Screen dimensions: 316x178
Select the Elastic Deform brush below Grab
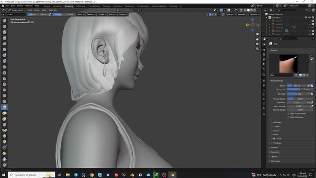click(x=4, y=113)
